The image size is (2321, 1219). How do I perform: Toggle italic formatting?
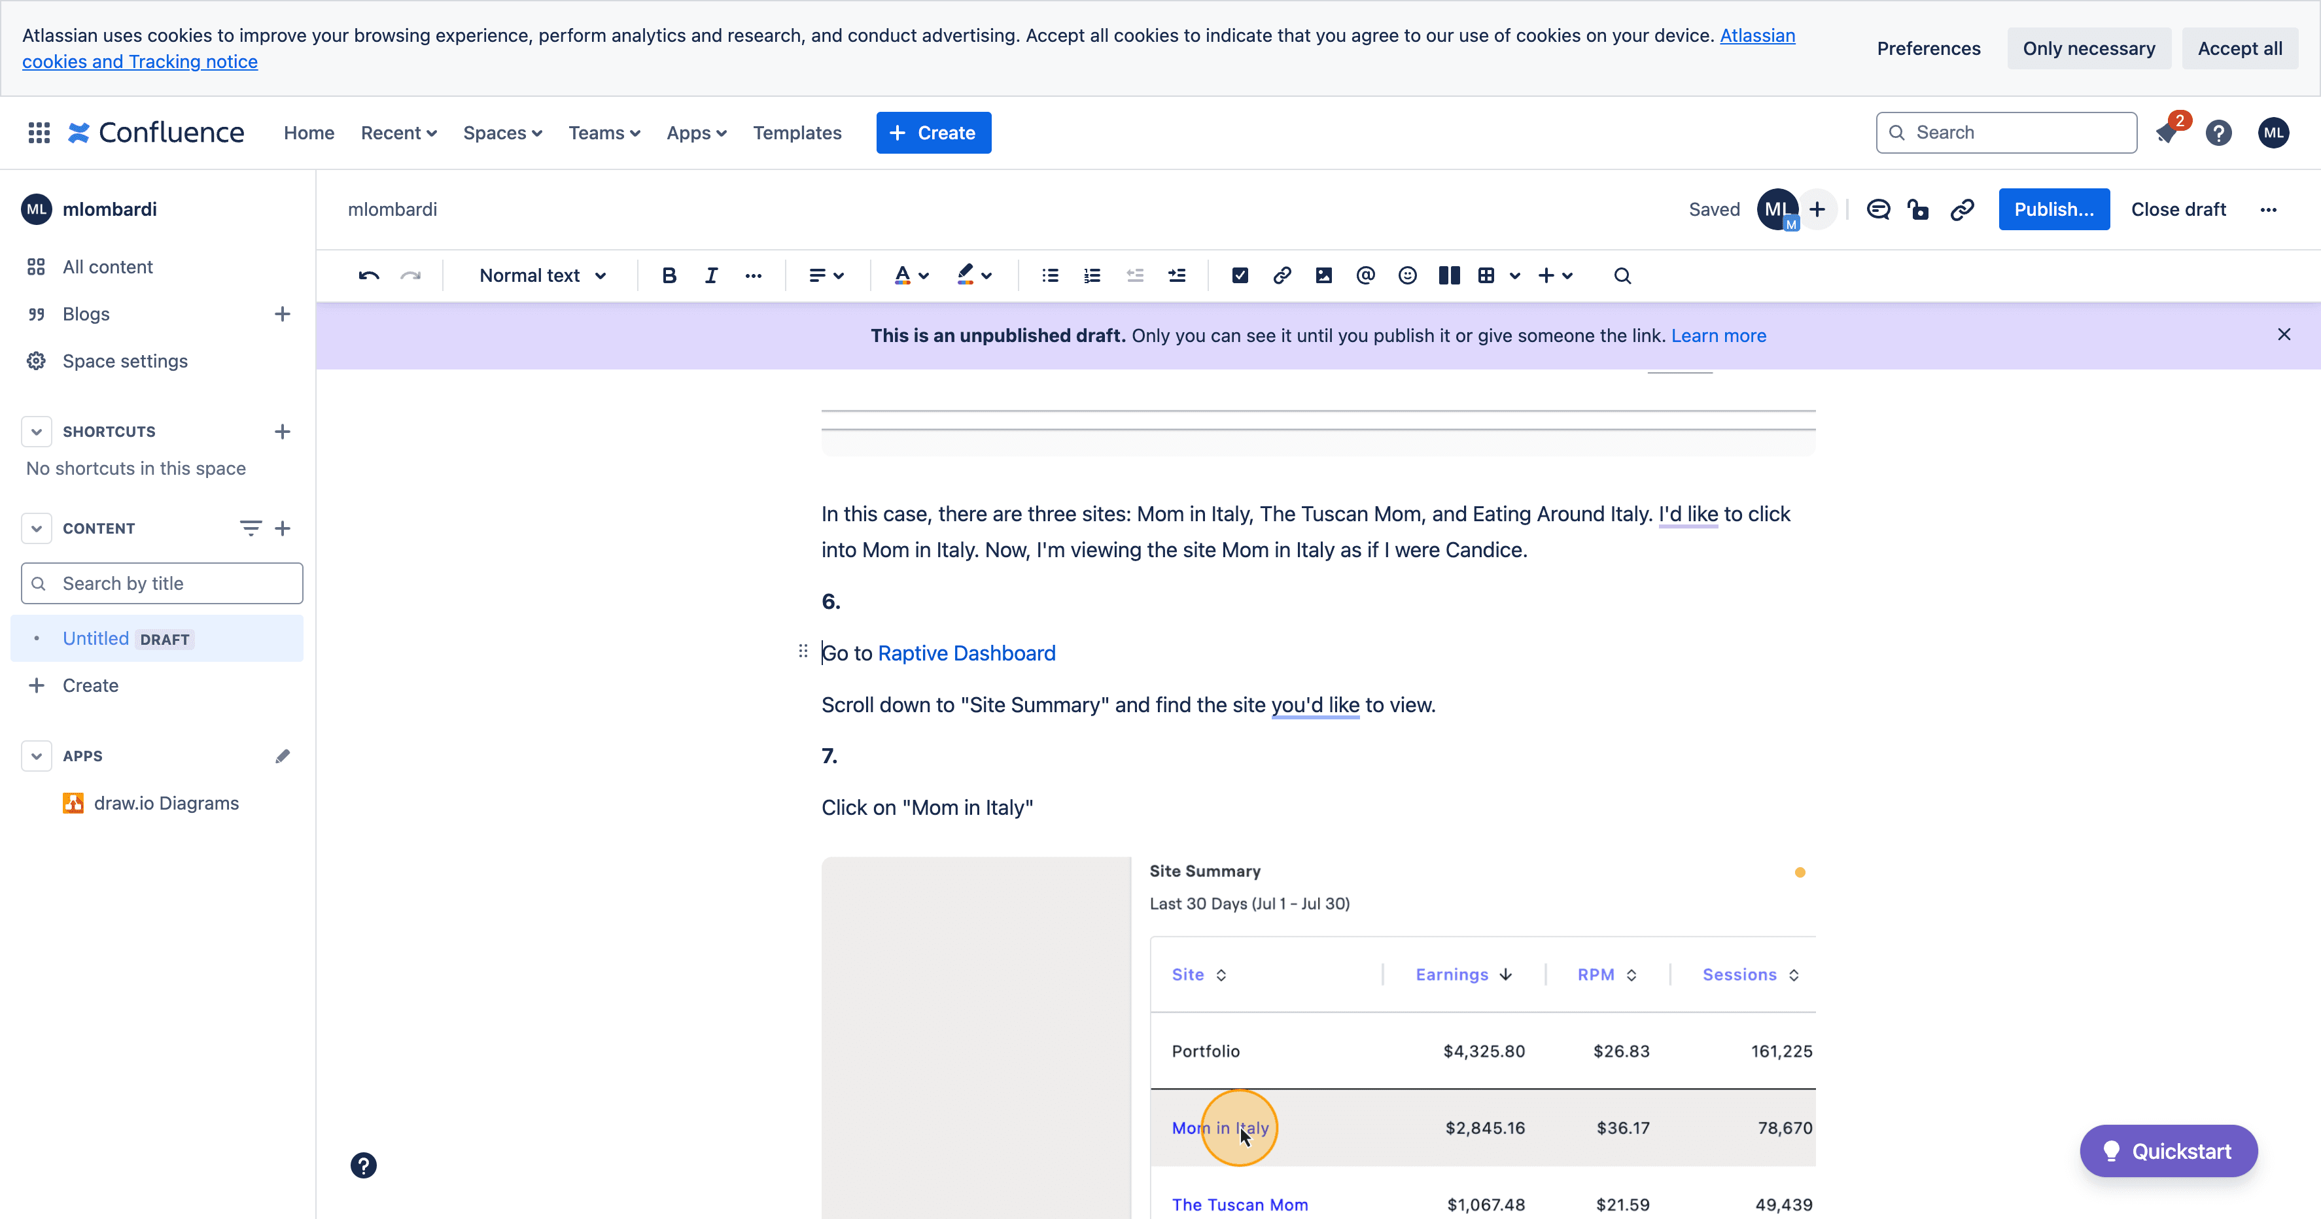pos(711,276)
